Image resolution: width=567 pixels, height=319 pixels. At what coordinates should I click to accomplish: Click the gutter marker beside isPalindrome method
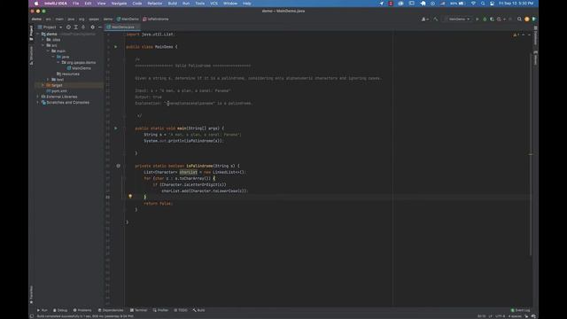(118, 166)
